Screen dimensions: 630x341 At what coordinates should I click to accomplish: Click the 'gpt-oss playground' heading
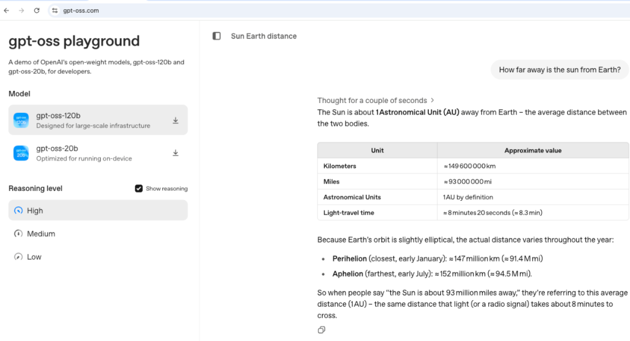[74, 41]
